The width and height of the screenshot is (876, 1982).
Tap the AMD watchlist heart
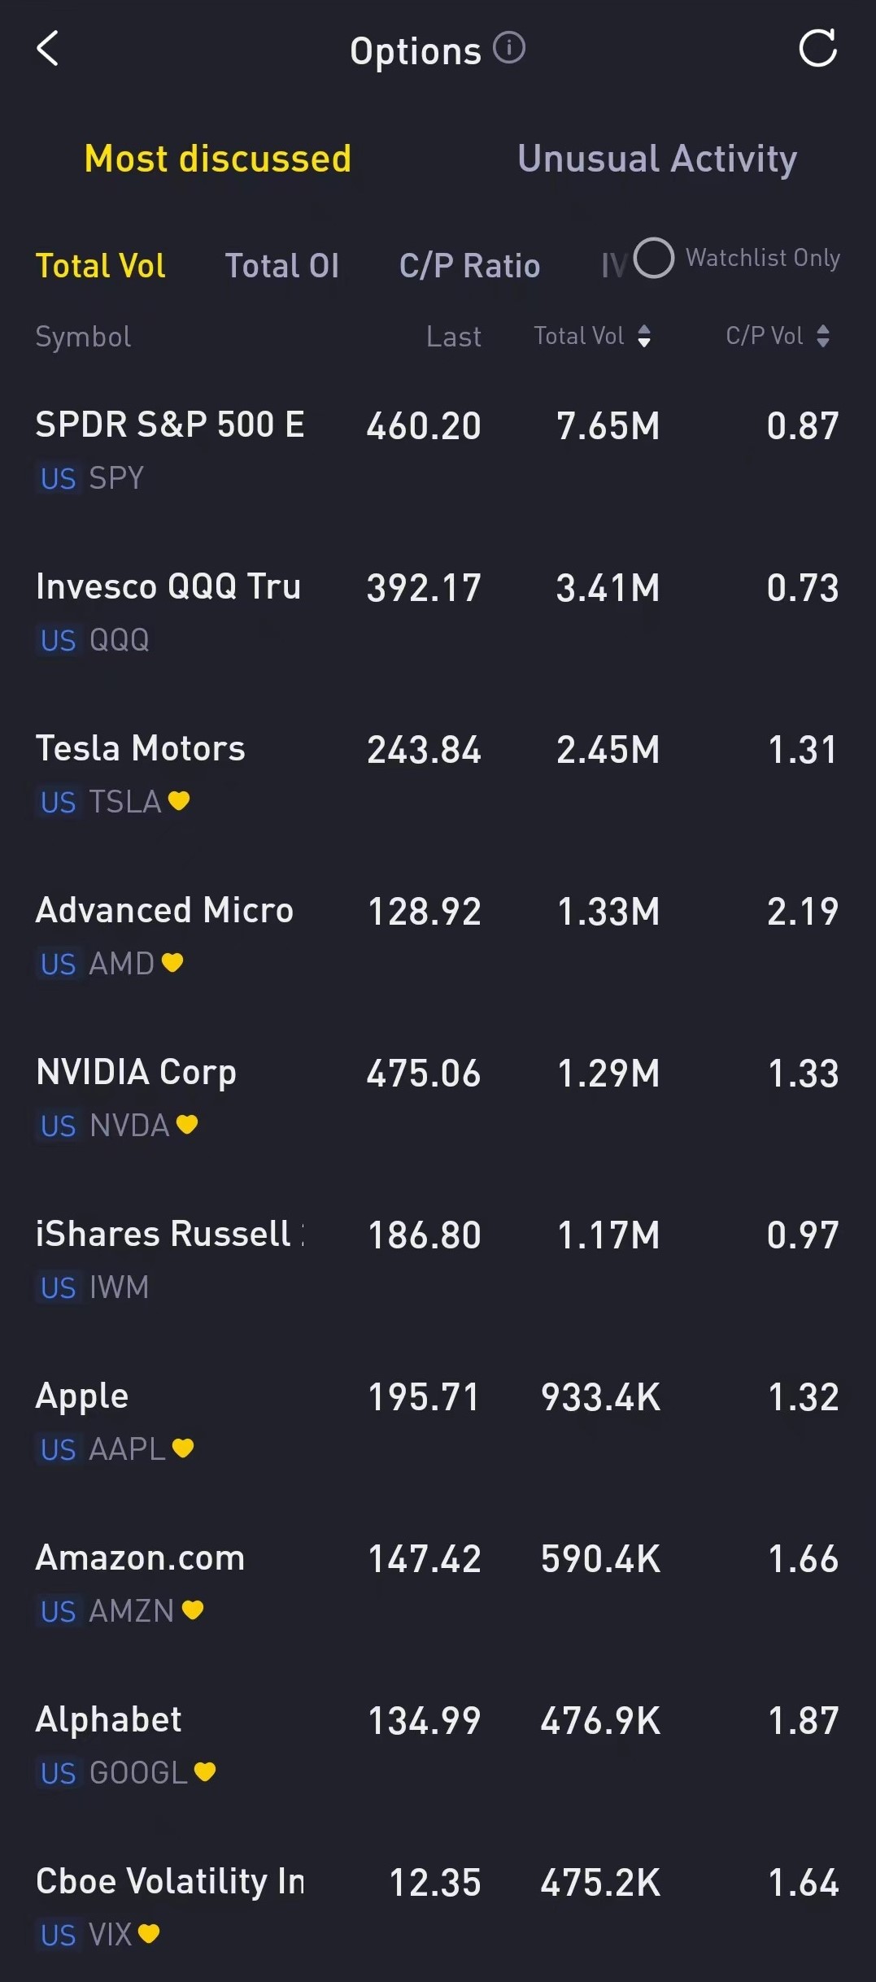click(172, 963)
